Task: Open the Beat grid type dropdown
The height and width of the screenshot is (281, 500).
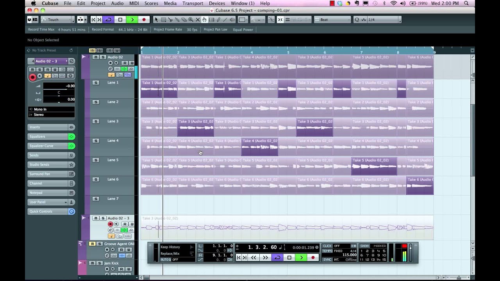Action: (x=332, y=20)
